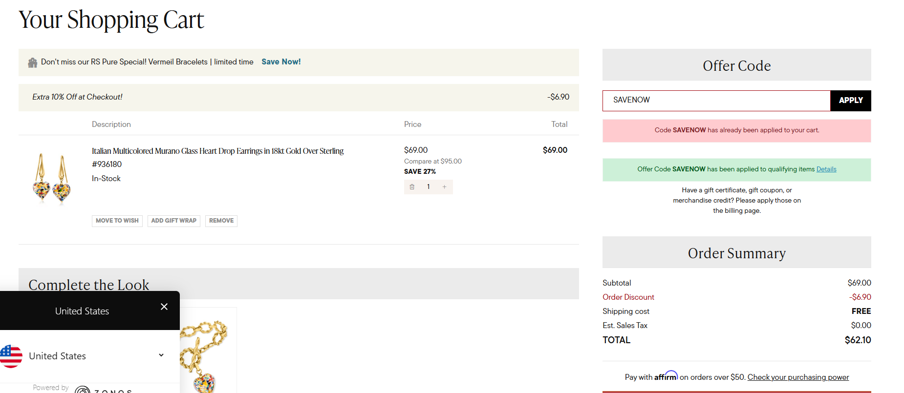Viewport: 904px width, 393px height.
Task: Open the Italian Multicolored Murano Glass earrings title
Action: pyautogui.click(x=217, y=151)
